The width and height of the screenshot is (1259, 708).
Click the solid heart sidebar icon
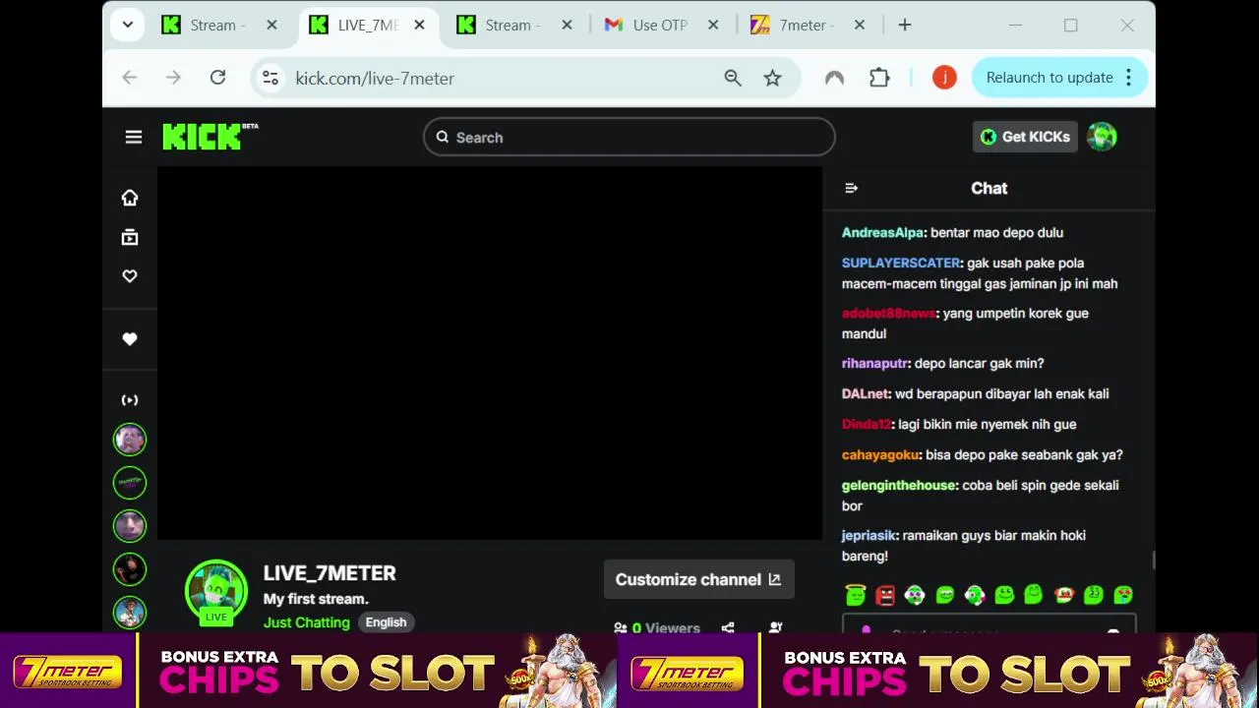pos(130,339)
